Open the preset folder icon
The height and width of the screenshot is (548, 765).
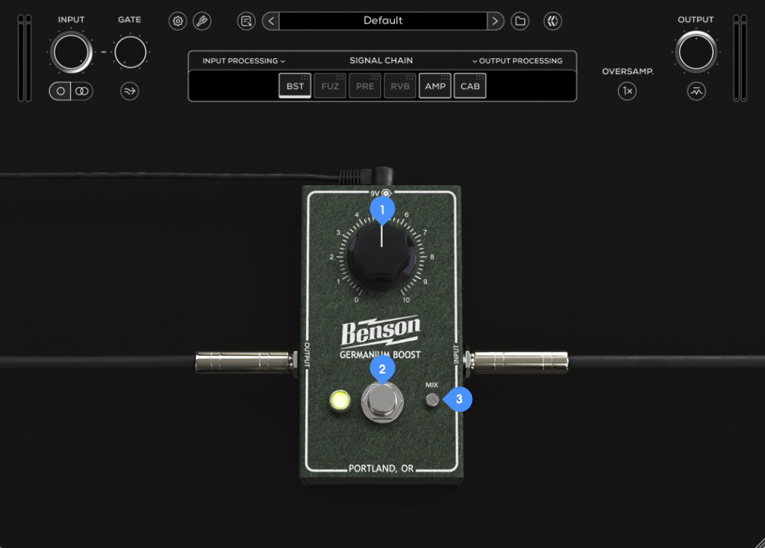tap(520, 21)
